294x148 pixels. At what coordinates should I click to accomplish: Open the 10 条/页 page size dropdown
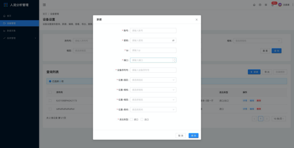[279, 119]
